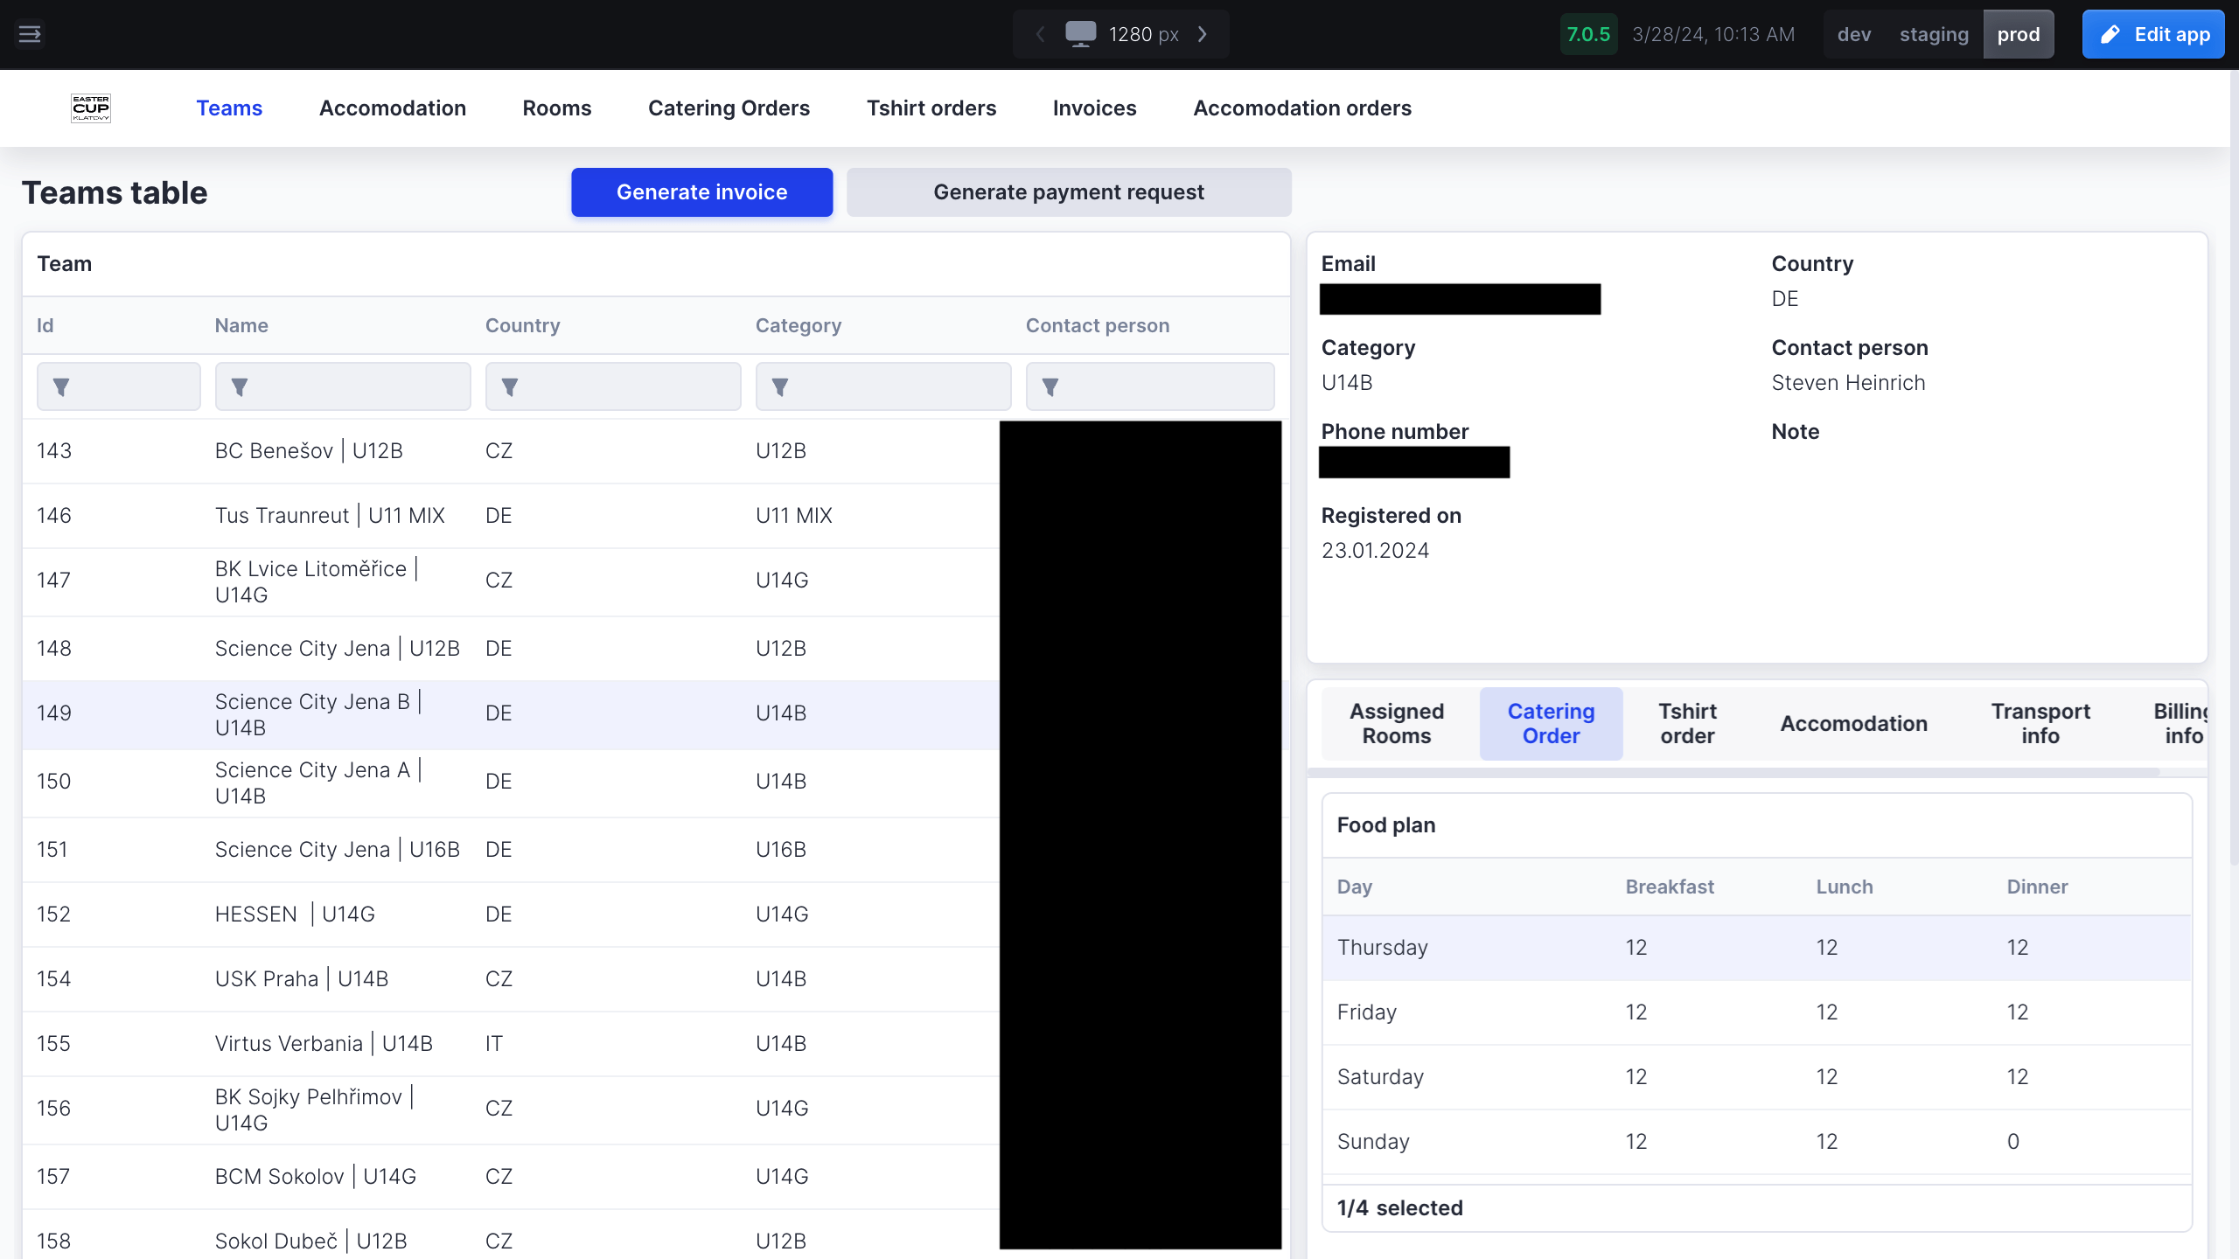Image resolution: width=2239 pixels, height=1259 pixels.
Task: Go to the Invoices page
Action: pyautogui.click(x=1094, y=108)
